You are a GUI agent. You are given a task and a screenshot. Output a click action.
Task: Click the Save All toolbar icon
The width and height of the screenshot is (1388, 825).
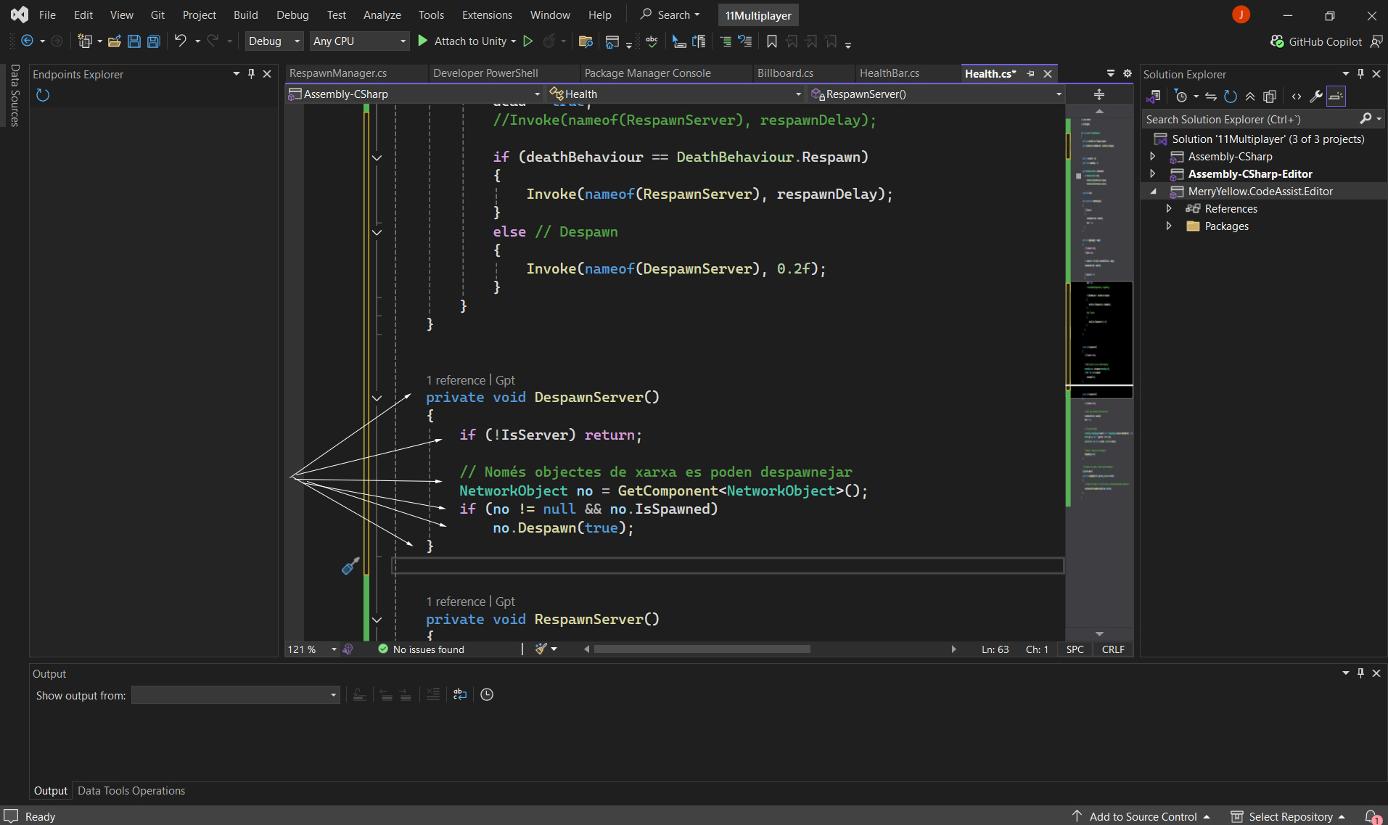click(154, 41)
